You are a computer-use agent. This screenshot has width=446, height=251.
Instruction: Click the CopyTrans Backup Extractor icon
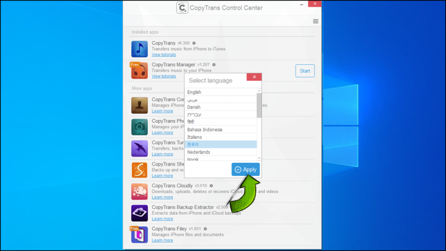point(139,213)
